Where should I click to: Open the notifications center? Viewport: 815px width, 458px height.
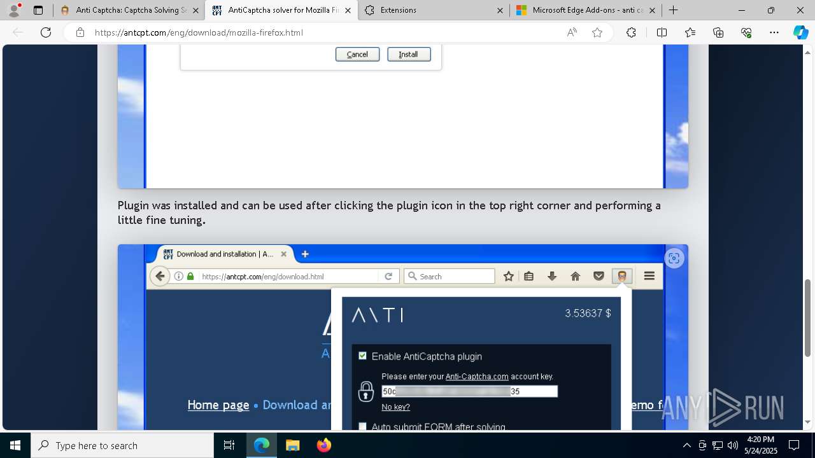794,445
